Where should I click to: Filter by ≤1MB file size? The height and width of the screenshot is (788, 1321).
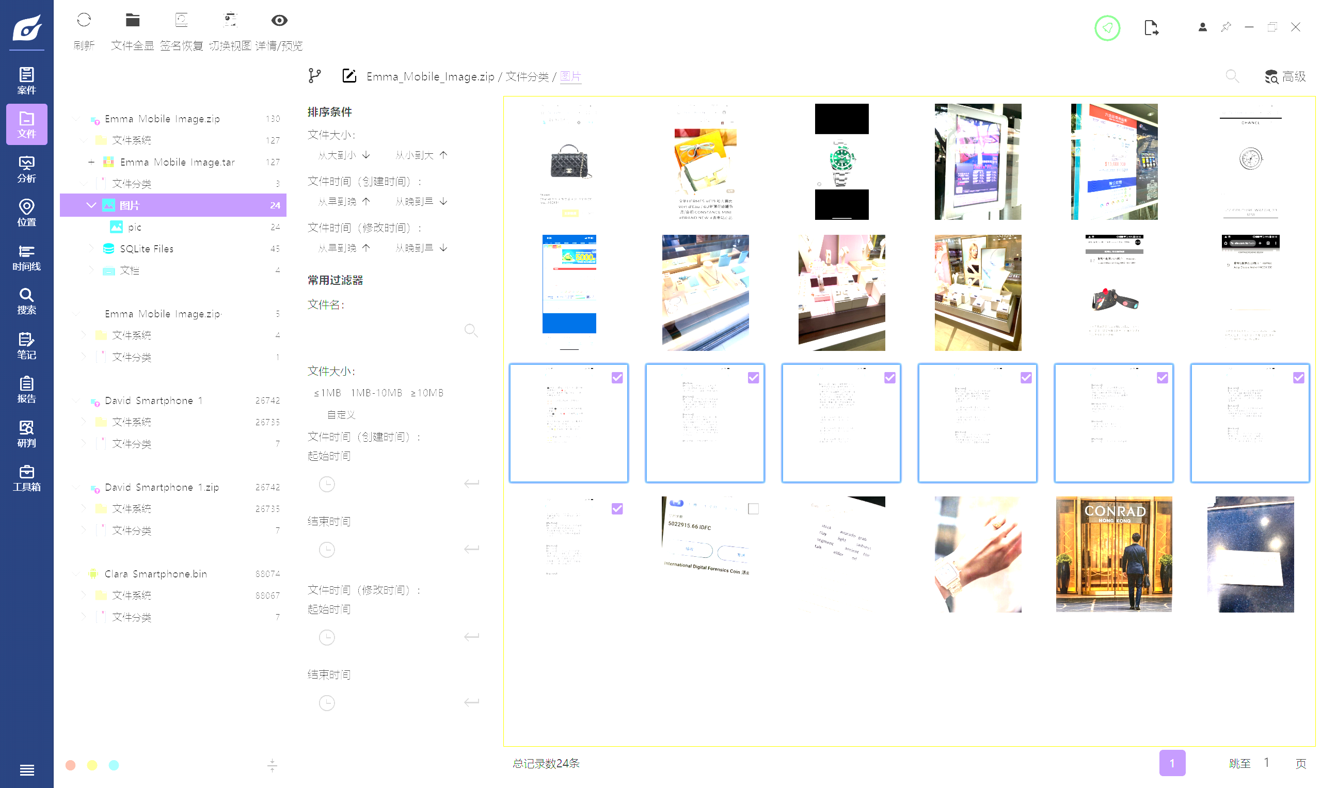pyautogui.click(x=327, y=393)
